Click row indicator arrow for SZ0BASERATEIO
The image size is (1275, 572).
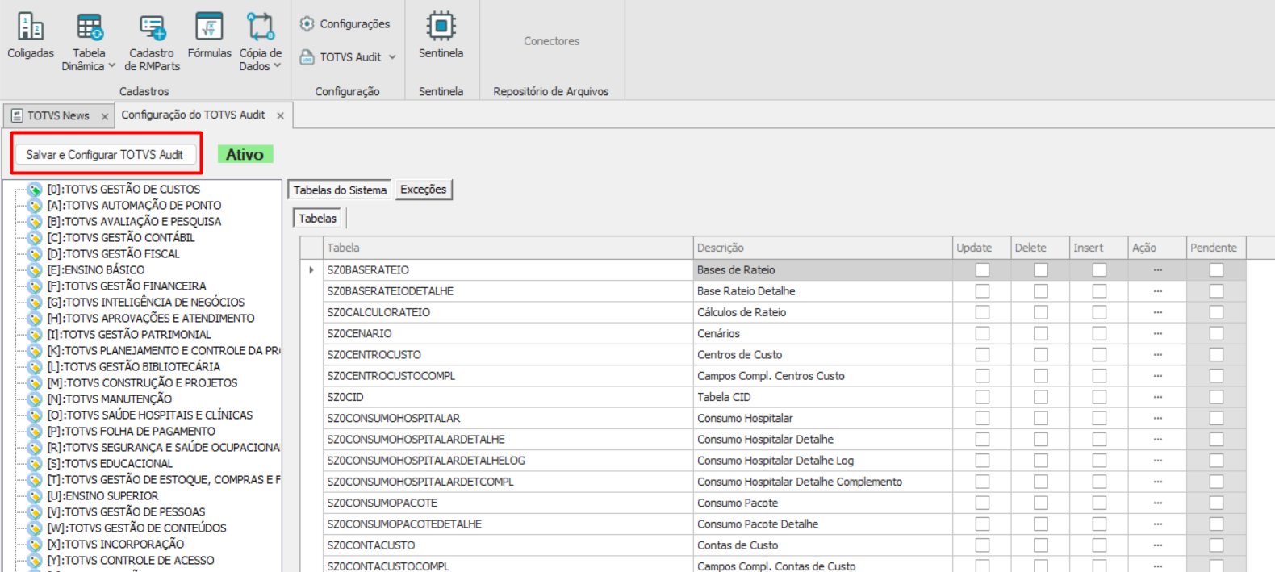coord(311,270)
